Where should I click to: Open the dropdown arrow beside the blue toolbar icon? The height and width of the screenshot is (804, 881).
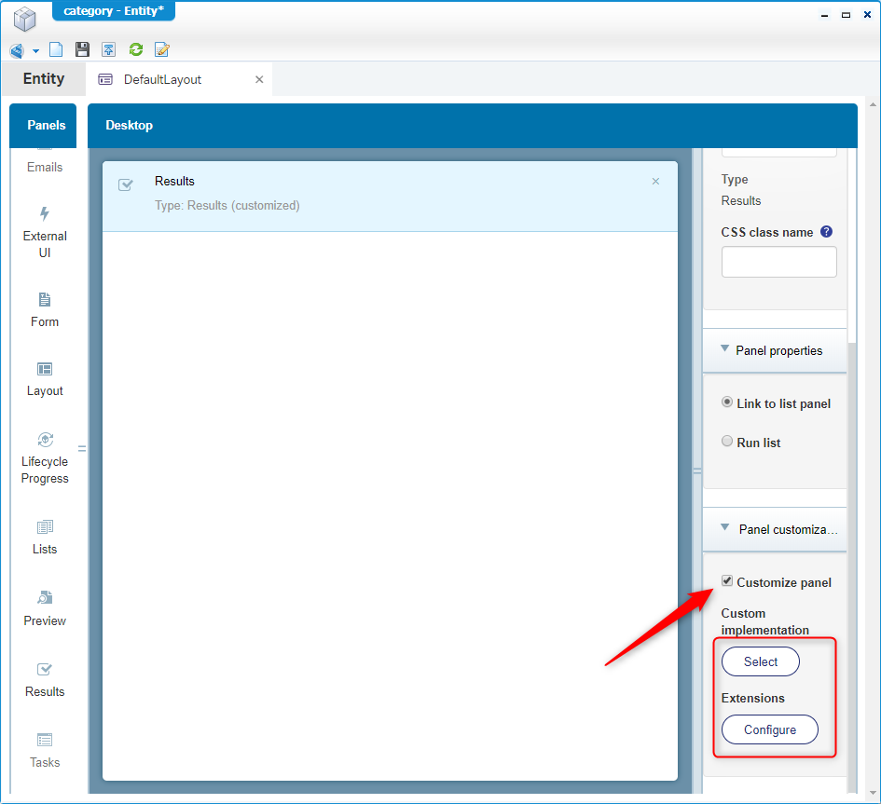tap(35, 50)
